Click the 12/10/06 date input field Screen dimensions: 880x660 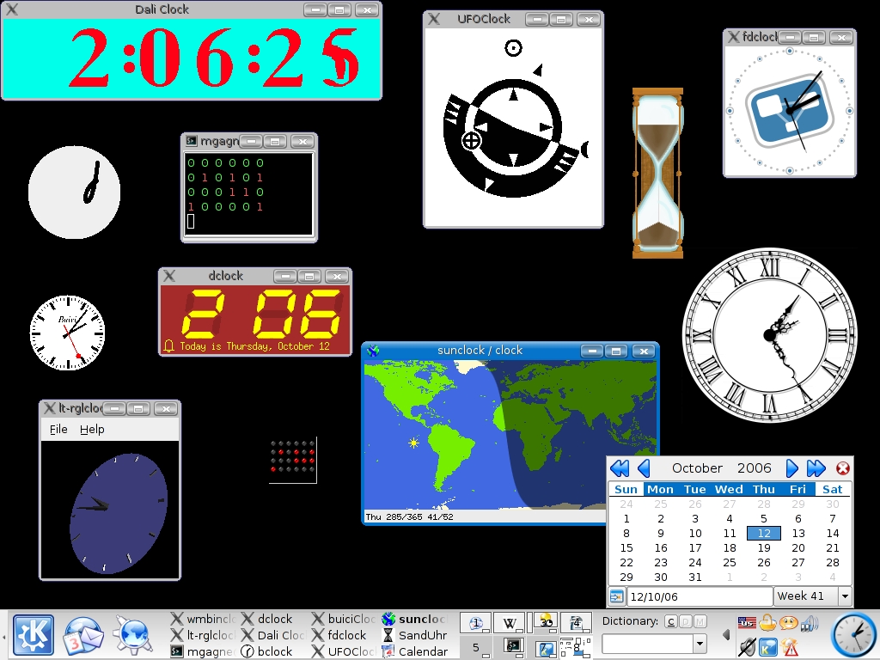pyautogui.click(x=700, y=596)
